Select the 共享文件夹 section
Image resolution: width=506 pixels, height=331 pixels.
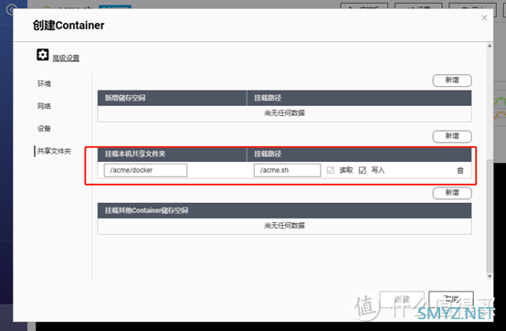(x=54, y=151)
